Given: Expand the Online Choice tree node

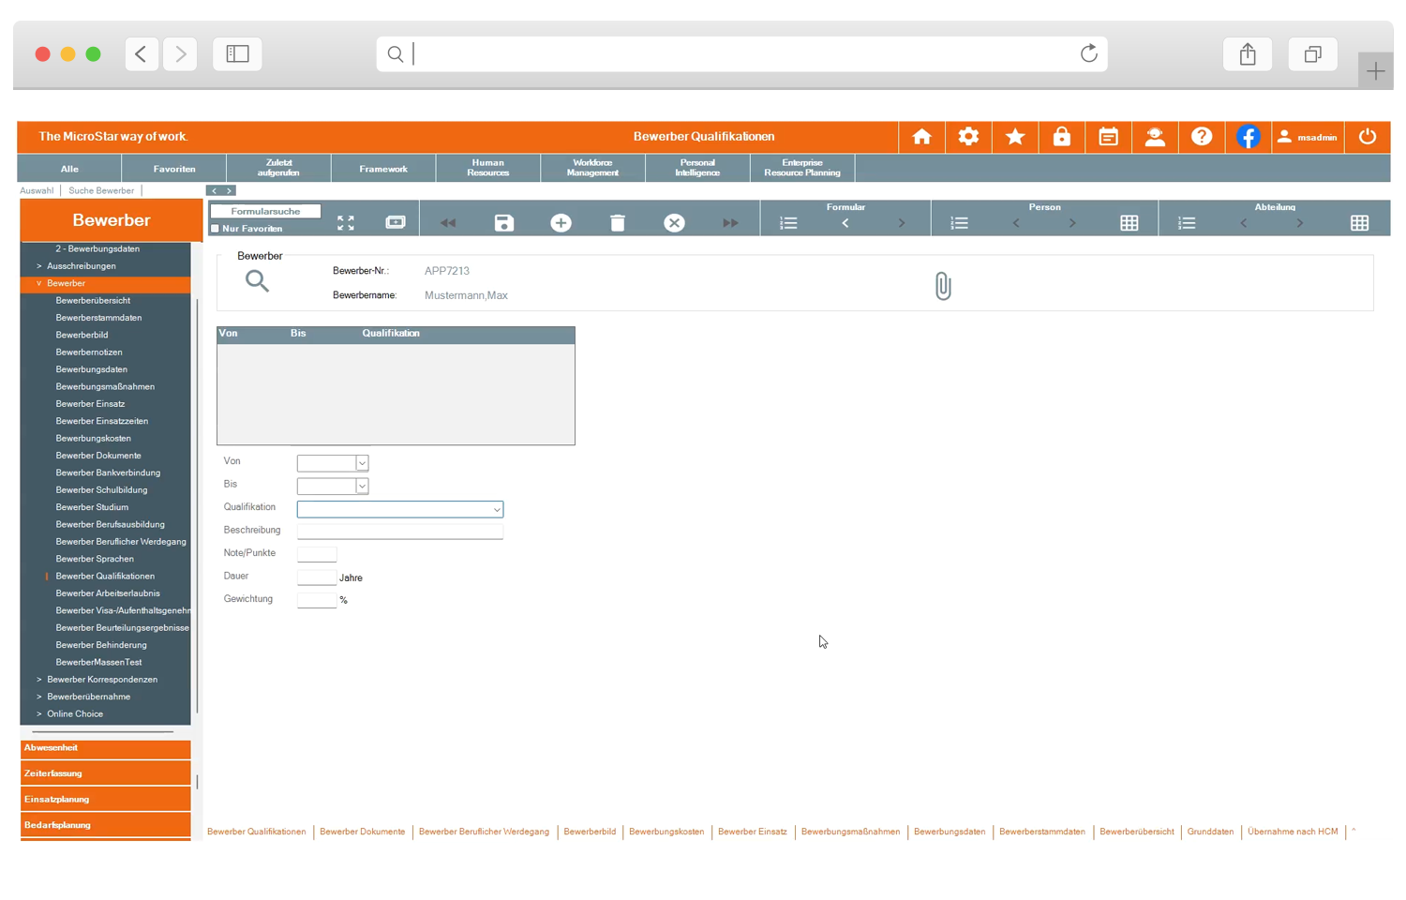Looking at the screenshot, I should pyautogui.click(x=38, y=714).
